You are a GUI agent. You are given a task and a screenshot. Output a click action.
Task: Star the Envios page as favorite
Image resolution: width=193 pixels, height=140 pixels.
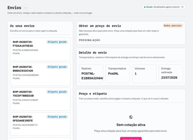[x=25, y=8]
